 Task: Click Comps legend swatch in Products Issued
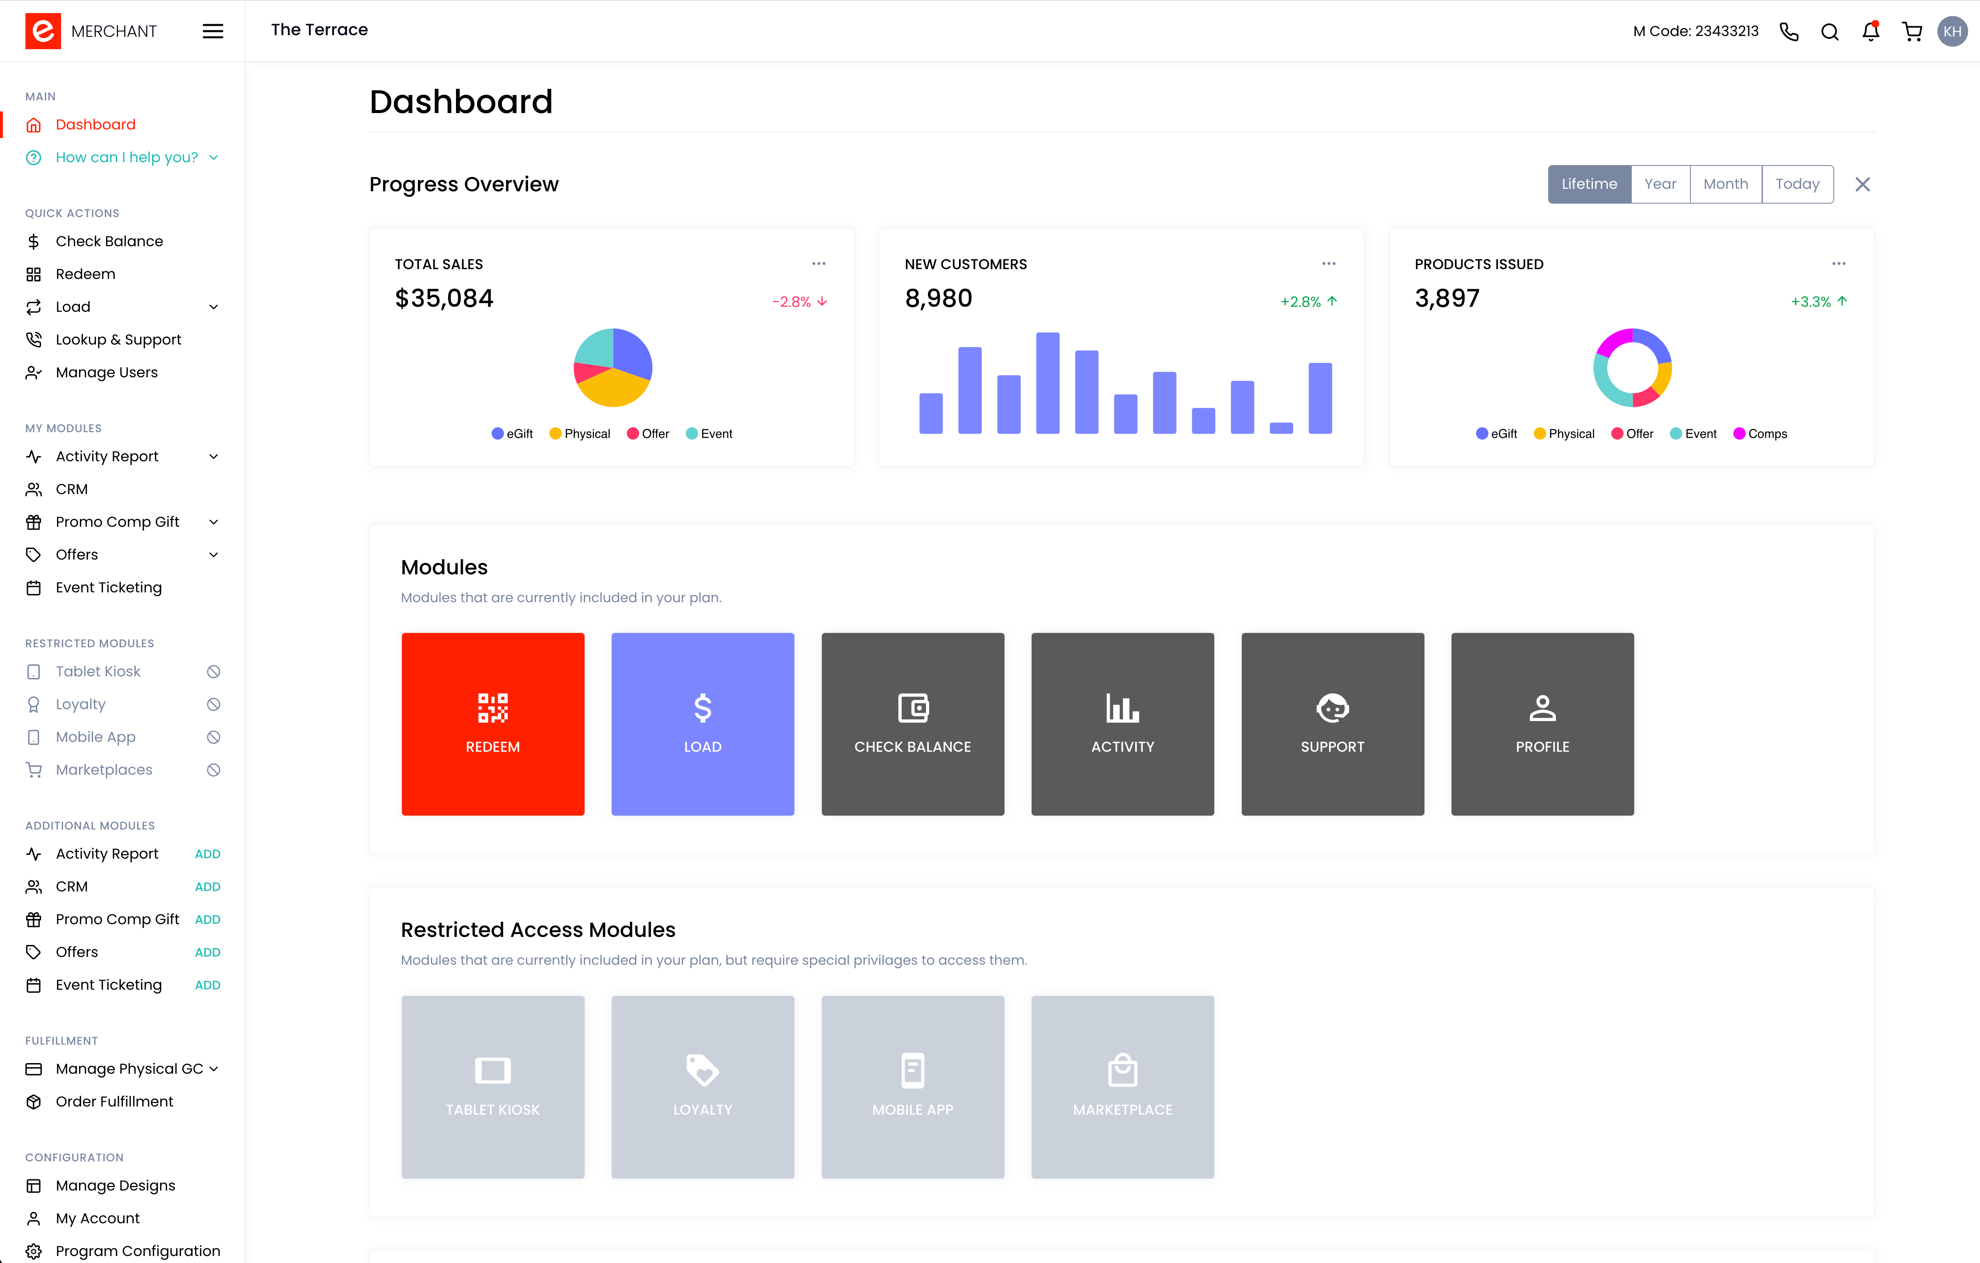click(1739, 434)
